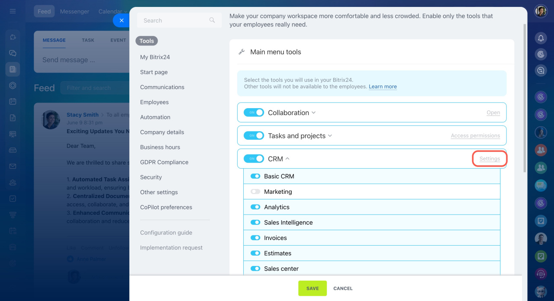Open Other settings section
The width and height of the screenshot is (554, 301).
click(159, 192)
